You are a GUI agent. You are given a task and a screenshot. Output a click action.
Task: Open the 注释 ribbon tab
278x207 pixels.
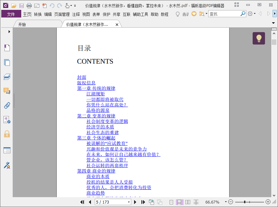(76, 14)
